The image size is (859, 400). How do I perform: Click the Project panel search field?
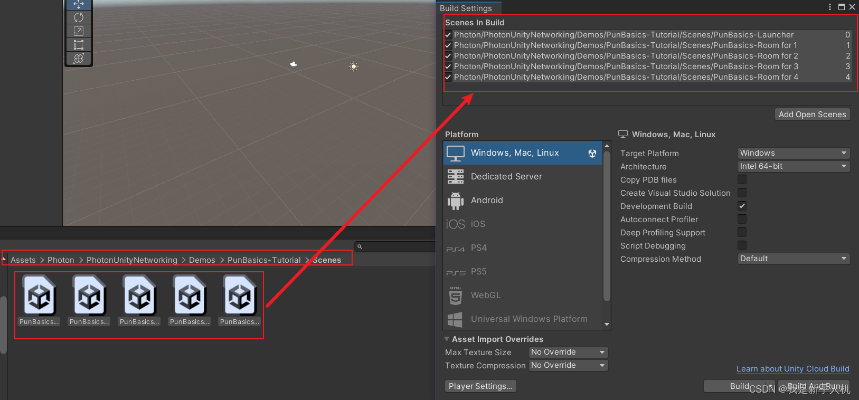point(395,246)
